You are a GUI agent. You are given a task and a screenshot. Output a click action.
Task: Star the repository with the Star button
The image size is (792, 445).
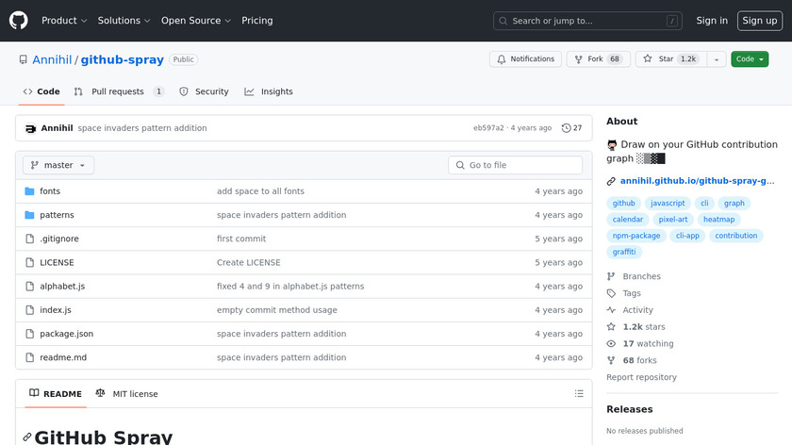coord(671,59)
